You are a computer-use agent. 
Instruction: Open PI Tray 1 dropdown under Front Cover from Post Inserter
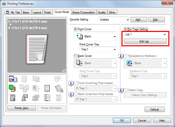pyautogui.click(x=96, y=88)
